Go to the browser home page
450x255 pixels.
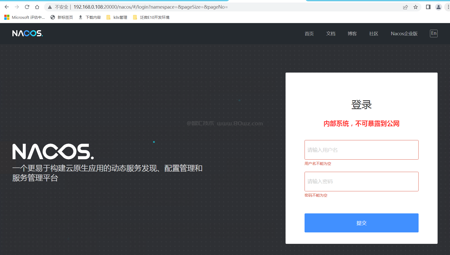[x=37, y=7]
